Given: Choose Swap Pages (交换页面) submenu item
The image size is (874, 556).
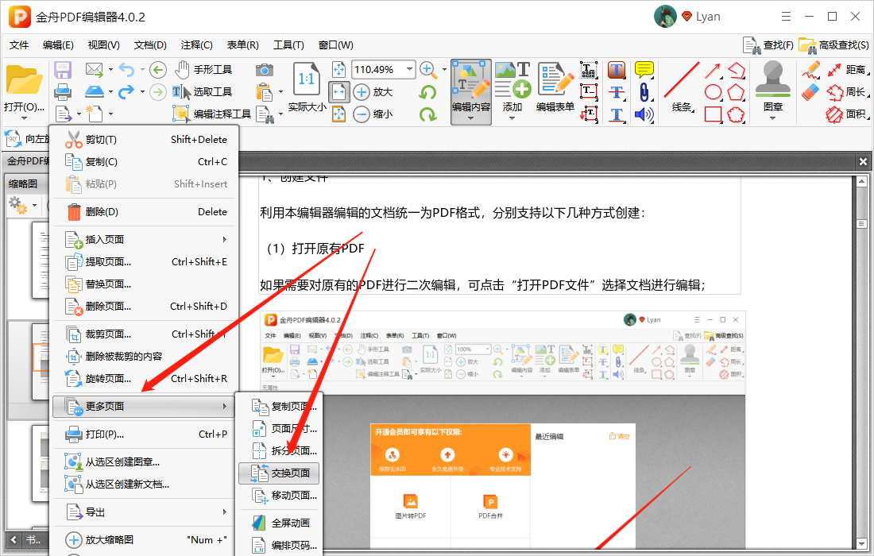Looking at the screenshot, I should click(279, 473).
